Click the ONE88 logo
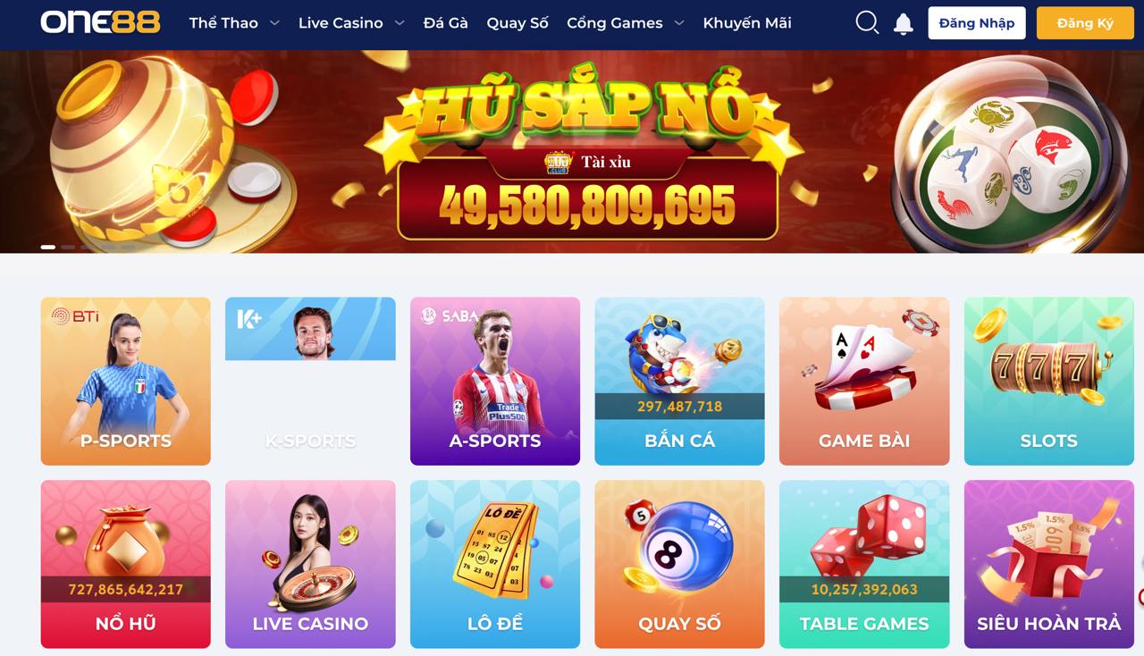This screenshot has width=1144, height=656. (100, 22)
